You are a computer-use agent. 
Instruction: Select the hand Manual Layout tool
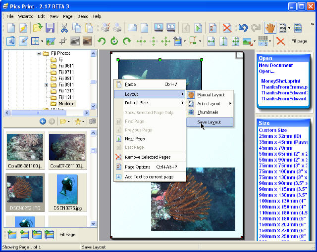270,28
